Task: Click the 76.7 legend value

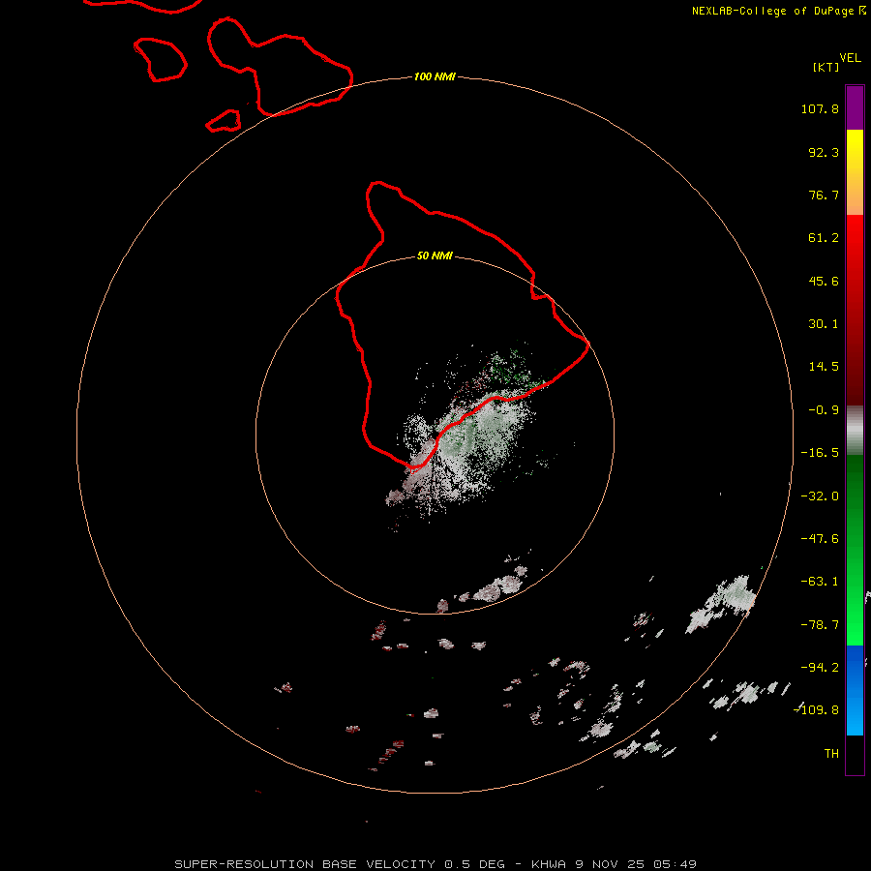Action: tap(824, 195)
